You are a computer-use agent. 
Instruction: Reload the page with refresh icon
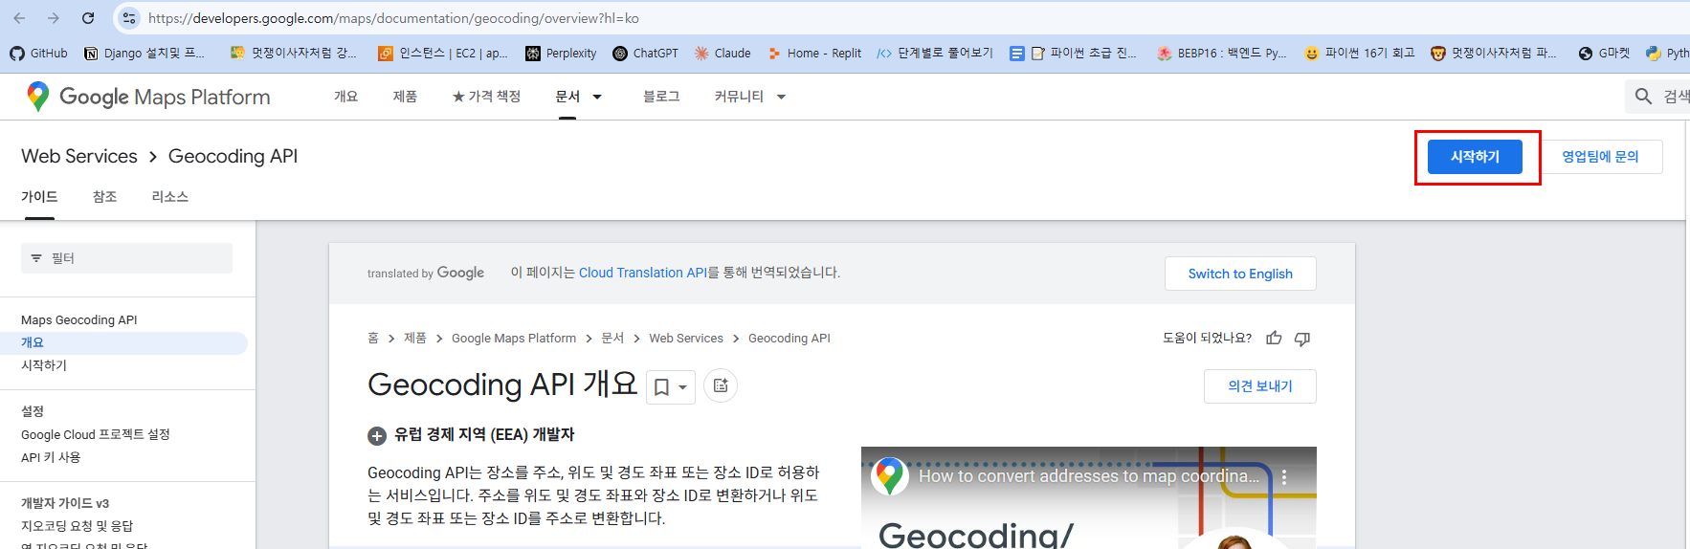coord(88,18)
